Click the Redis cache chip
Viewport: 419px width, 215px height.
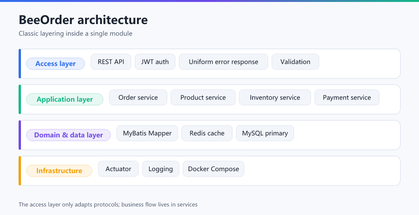207,133
